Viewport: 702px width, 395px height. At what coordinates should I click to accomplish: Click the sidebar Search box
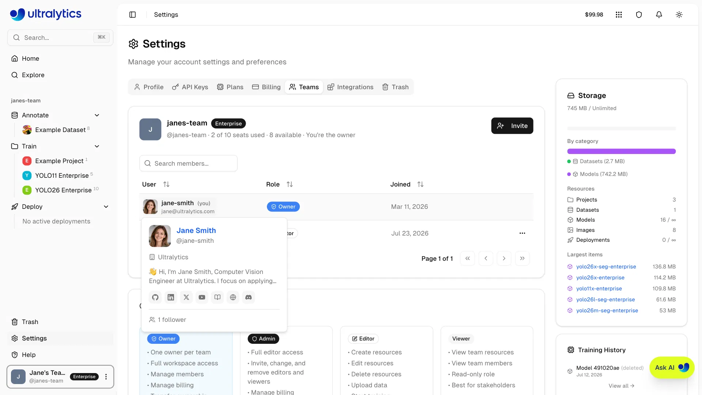tap(60, 38)
